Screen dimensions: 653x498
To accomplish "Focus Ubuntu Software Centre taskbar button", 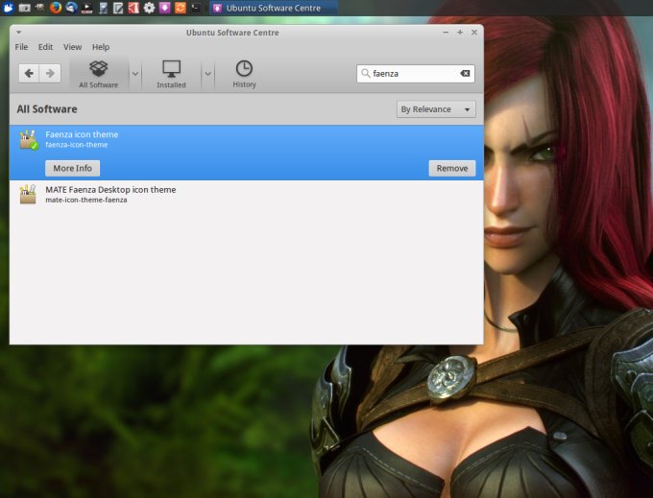I will click(x=273, y=8).
